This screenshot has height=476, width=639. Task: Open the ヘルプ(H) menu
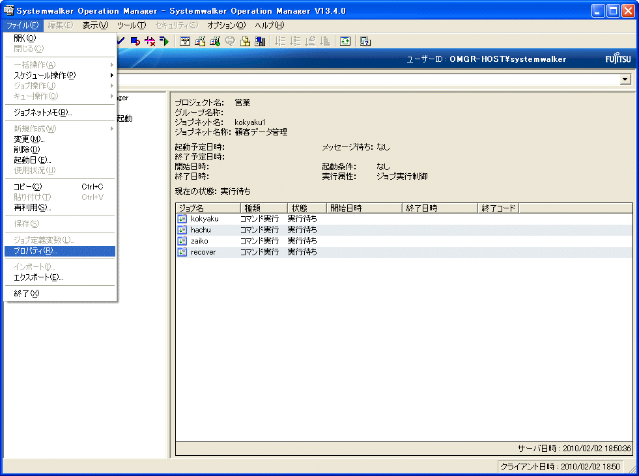[270, 25]
